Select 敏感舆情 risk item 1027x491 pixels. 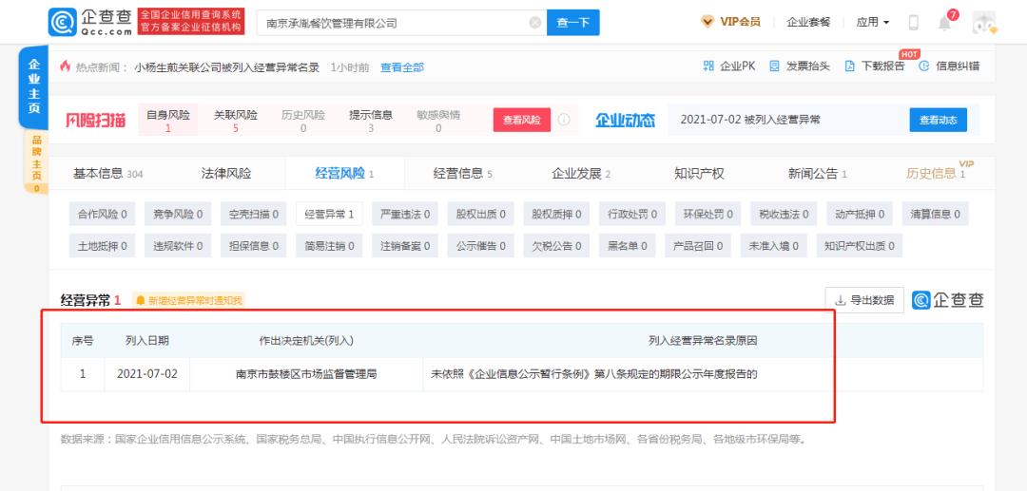pyautogui.click(x=438, y=121)
